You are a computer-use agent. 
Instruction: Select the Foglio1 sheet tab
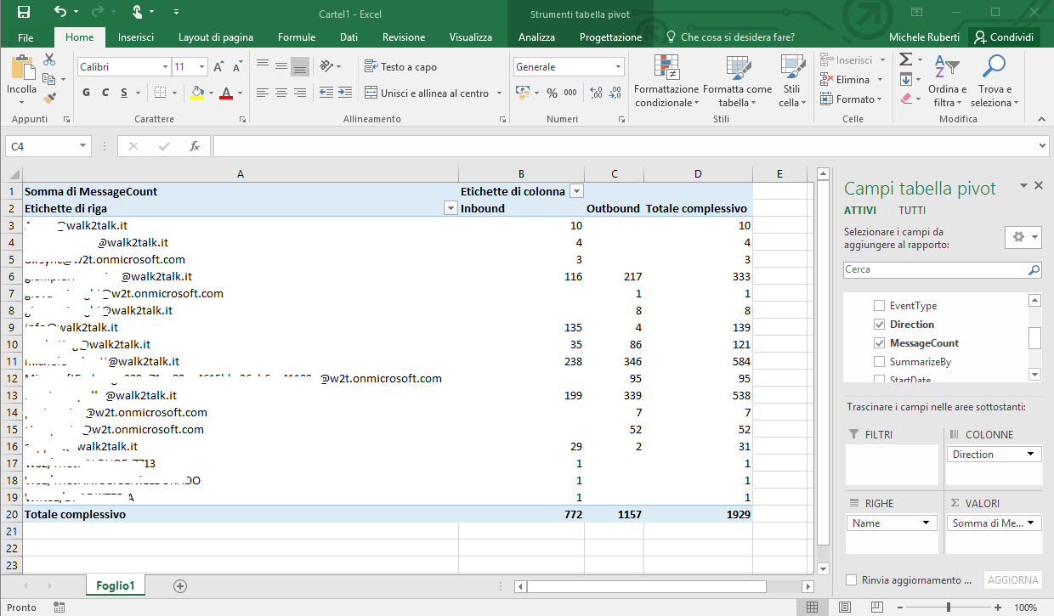116,585
